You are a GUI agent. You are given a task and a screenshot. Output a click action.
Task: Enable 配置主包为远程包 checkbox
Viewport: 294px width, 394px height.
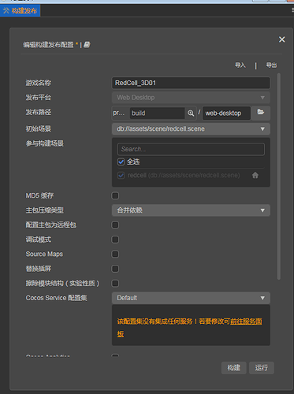click(x=115, y=225)
